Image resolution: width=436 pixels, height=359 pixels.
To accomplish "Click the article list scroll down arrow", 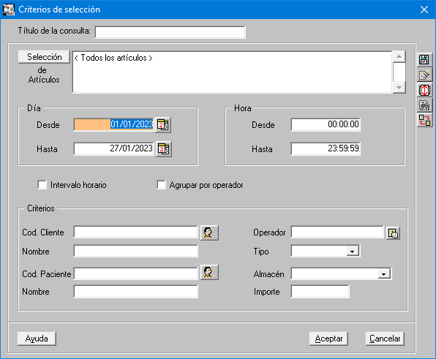I will [399, 88].
